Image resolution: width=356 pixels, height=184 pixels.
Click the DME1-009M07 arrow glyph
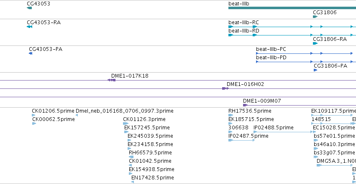pos(245,105)
